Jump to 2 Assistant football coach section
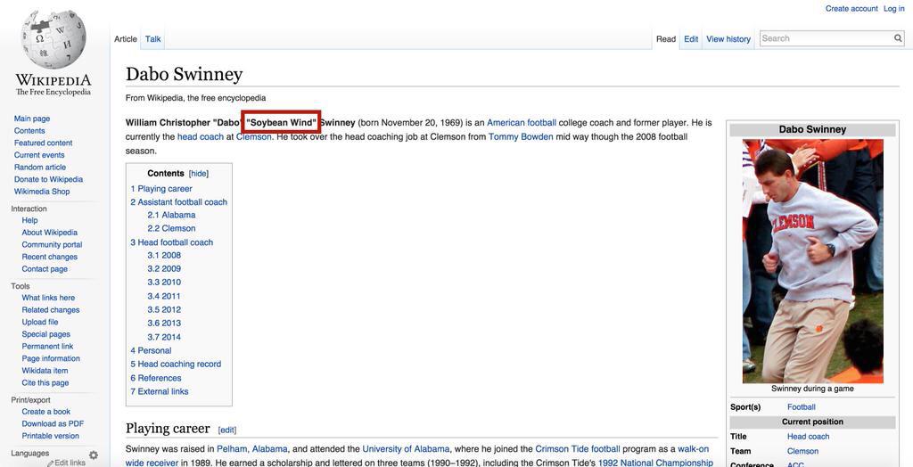This screenshot has height=467, width=913. [x=178, y=202]
